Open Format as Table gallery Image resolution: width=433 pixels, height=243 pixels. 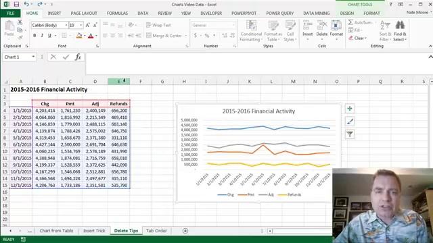pyautogui.click(x=273, y=31)
